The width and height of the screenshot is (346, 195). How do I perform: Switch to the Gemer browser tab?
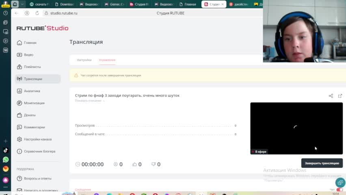pos(115,4)
